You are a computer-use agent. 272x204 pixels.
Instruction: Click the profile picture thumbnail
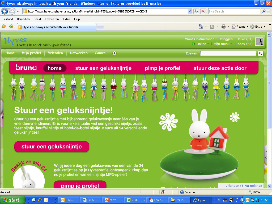[x=259, y=42]
